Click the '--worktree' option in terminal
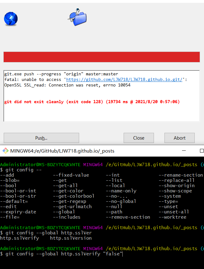This screenshot has height=269, width=204. (x=172, y=217)
